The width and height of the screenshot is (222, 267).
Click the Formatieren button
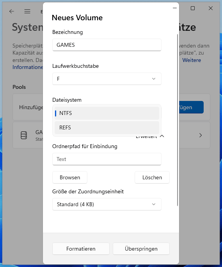(81, 249)
